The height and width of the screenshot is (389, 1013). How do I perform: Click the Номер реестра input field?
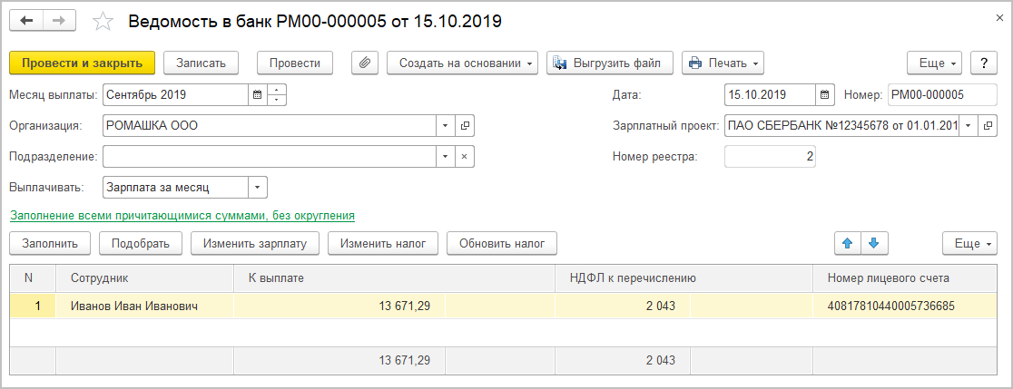click(770, 156)
